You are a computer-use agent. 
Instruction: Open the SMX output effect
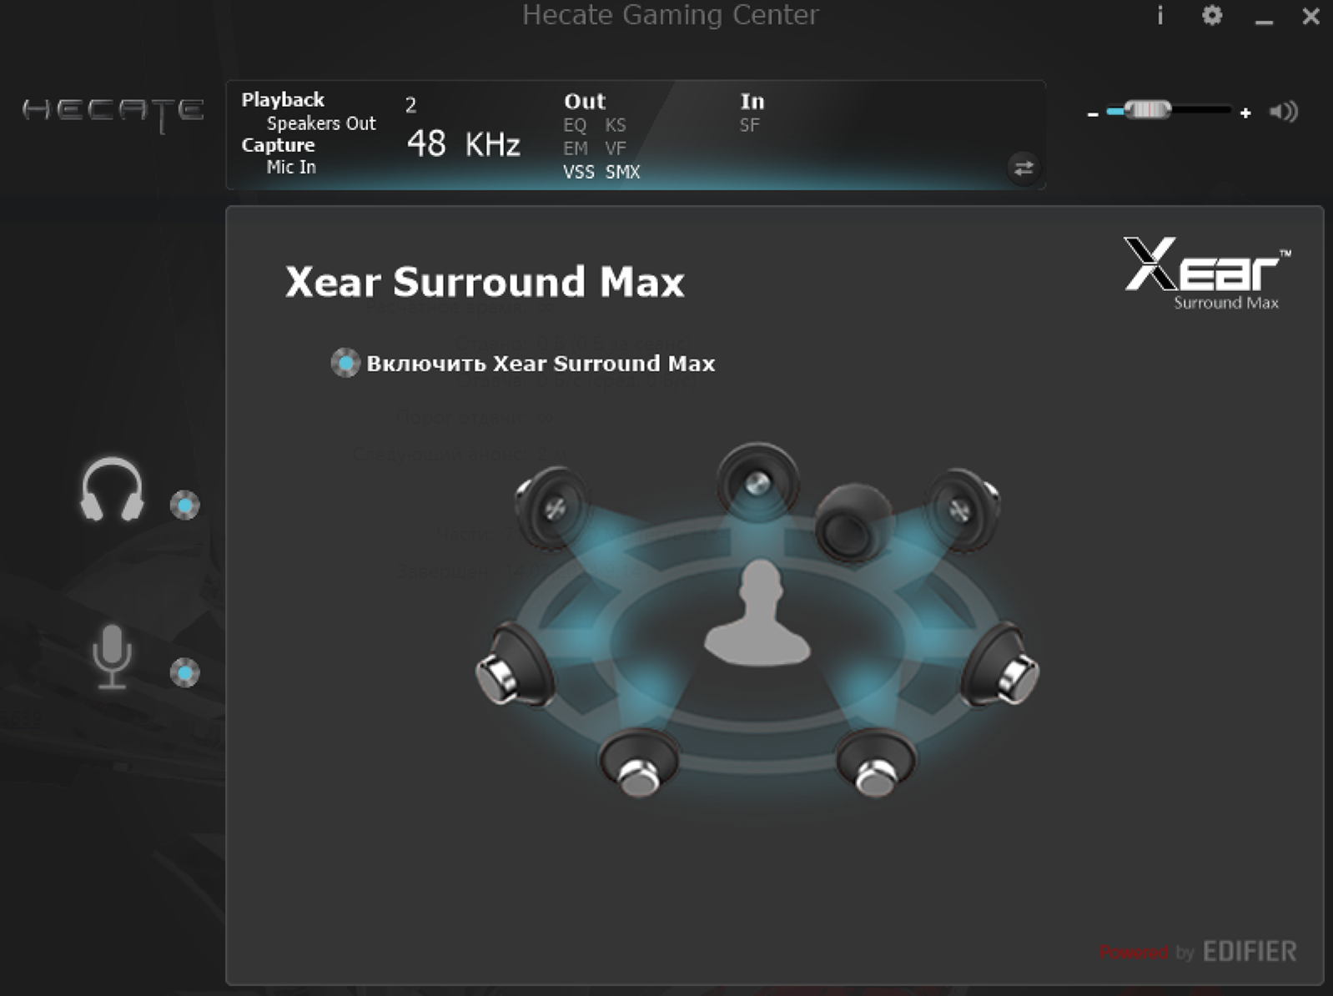point(623,172)
